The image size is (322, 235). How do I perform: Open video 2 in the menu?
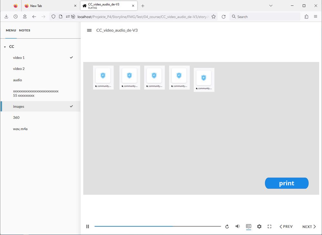coord(19,69)
